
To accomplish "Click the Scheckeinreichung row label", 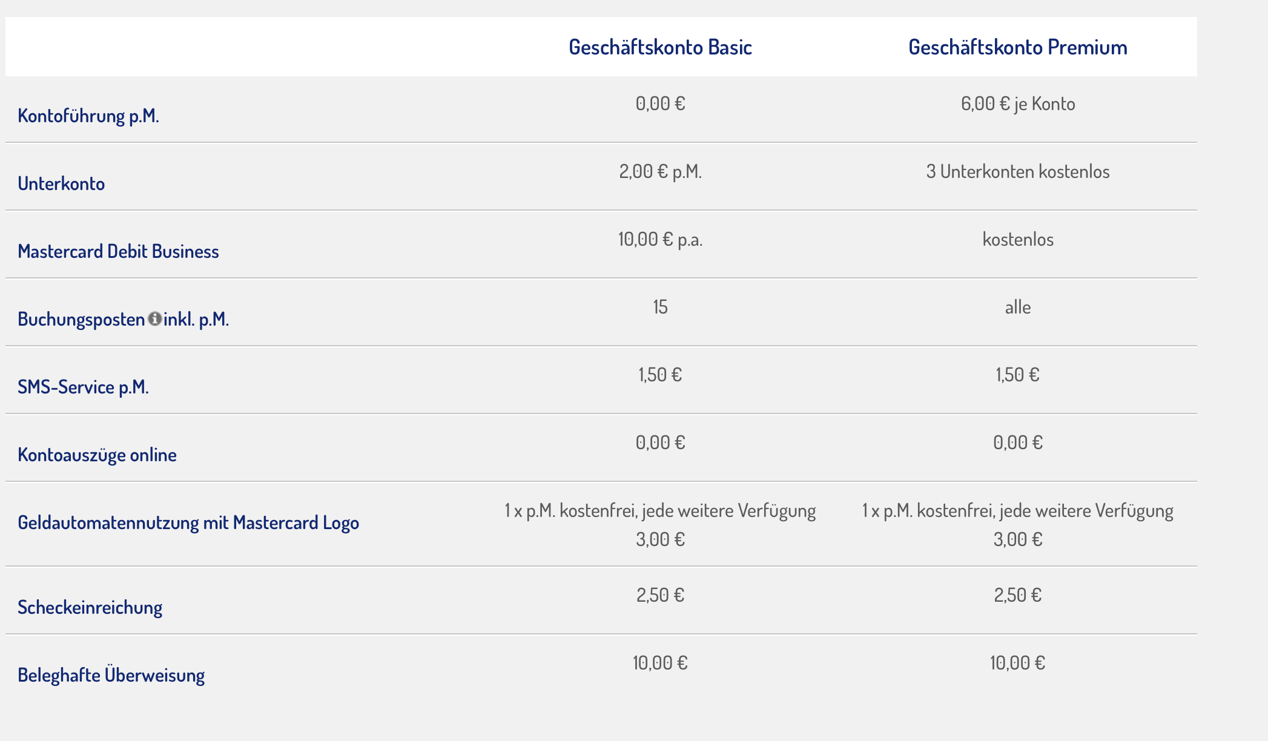I will (x=90, y=607).
